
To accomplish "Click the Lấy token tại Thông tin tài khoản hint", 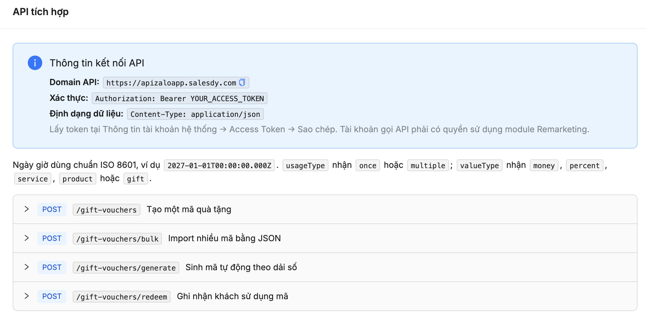I will [x=319, y=129].
